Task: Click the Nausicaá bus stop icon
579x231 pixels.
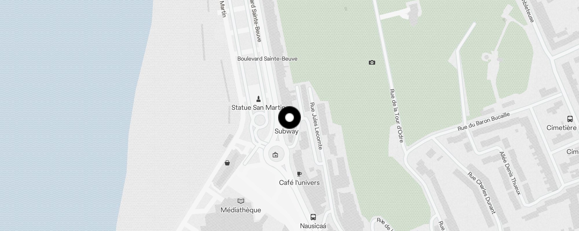Action: (x=313, y=217)
